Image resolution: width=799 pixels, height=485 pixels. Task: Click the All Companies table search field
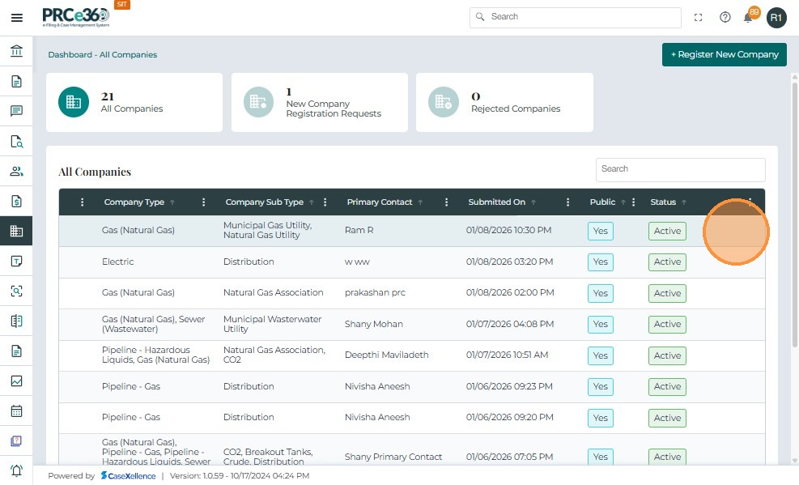[680, 169]
